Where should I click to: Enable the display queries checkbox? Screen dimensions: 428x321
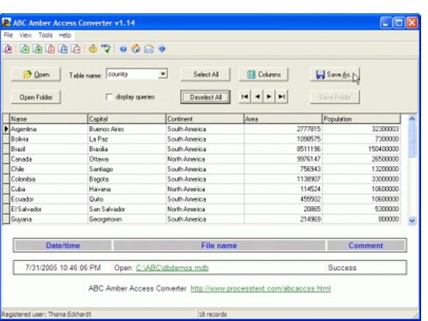[109, 97]
